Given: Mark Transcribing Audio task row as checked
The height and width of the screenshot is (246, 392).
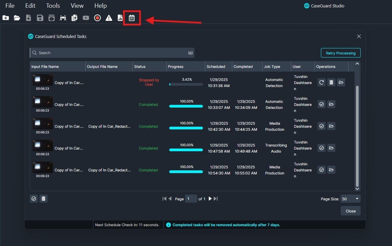Looking at the screenshot, I should click(x=322, y=148).
